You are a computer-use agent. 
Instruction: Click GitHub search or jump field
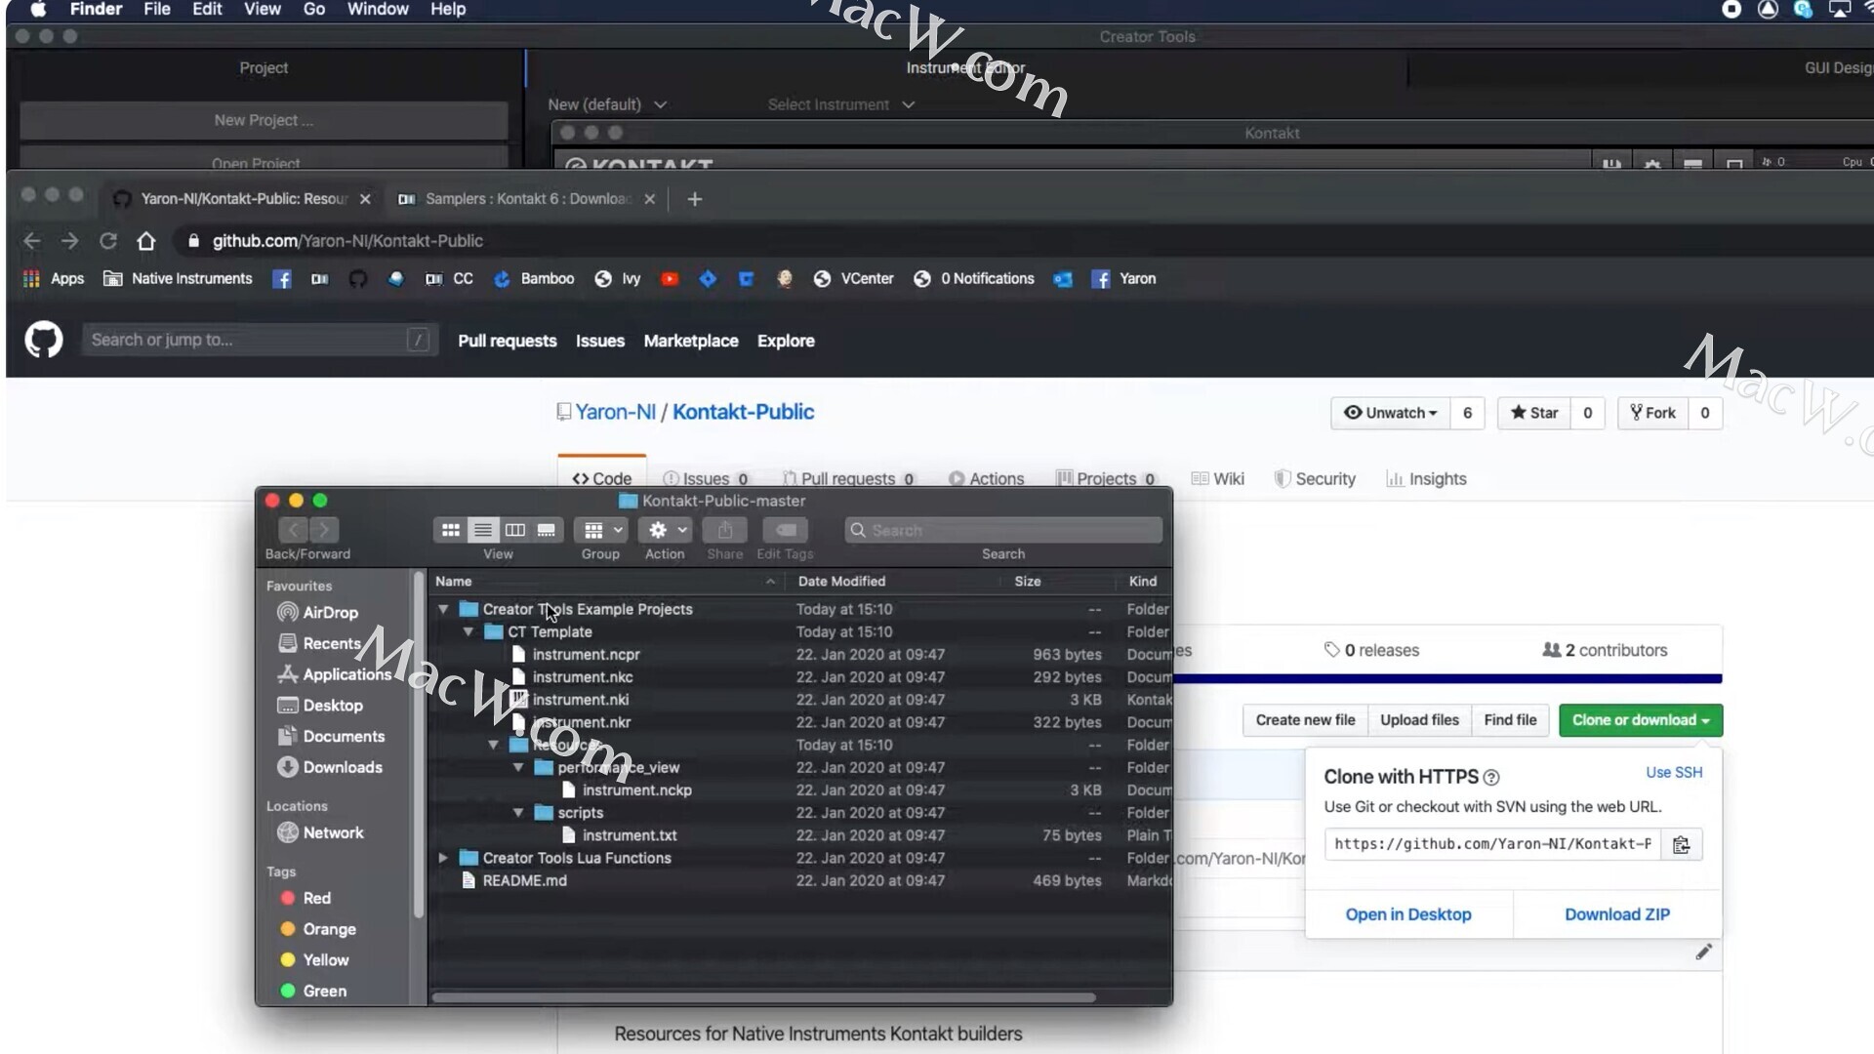259,340
